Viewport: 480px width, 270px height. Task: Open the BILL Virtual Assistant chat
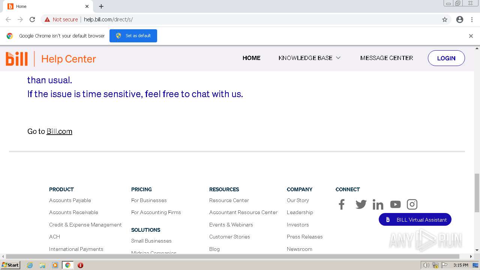tap(415, 220)
